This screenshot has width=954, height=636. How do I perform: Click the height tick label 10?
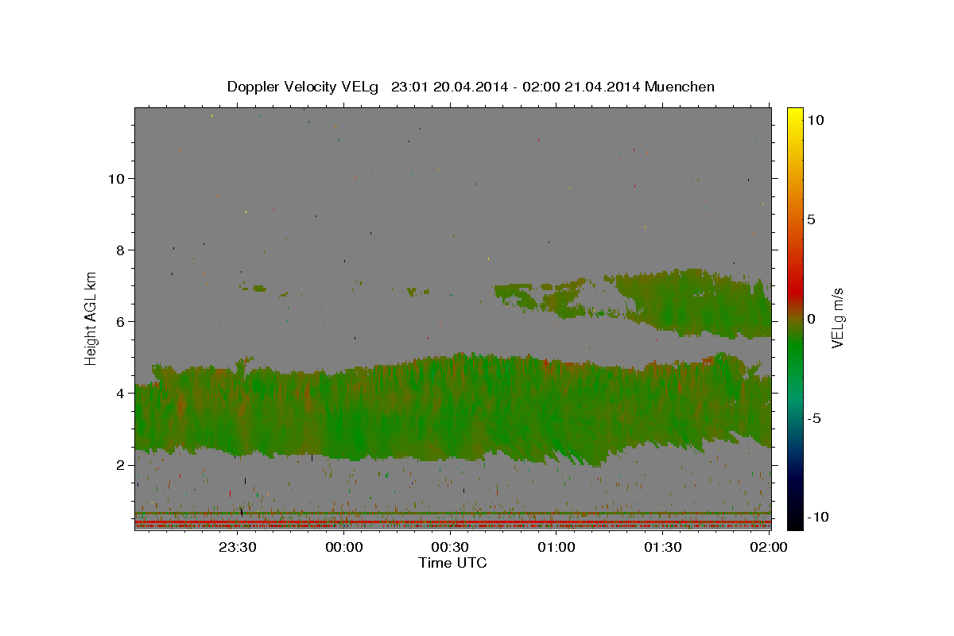[x=115, y=178]
